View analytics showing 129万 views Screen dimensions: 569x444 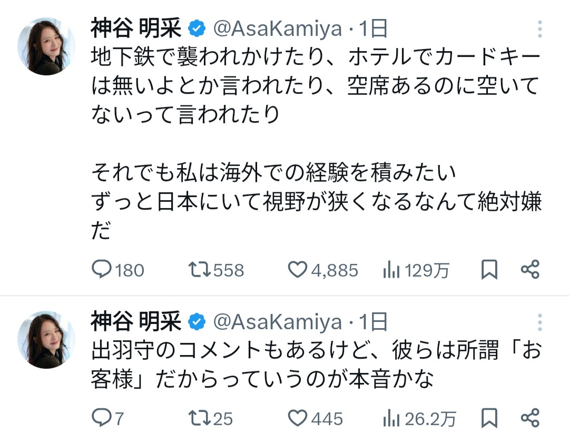pos(390,270)
